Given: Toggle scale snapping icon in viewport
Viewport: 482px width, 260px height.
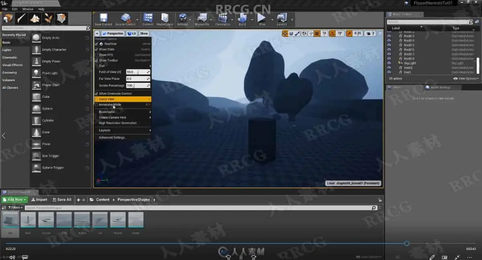Looking at the screenshot, I should [x=349, y=34].
